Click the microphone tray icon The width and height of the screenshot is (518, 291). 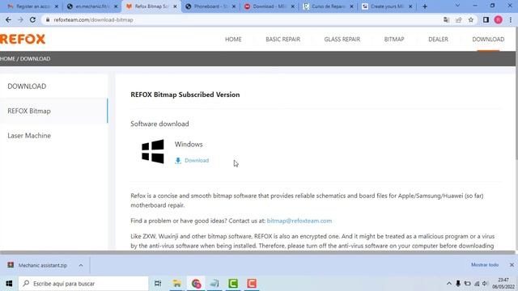pos(458,284)
